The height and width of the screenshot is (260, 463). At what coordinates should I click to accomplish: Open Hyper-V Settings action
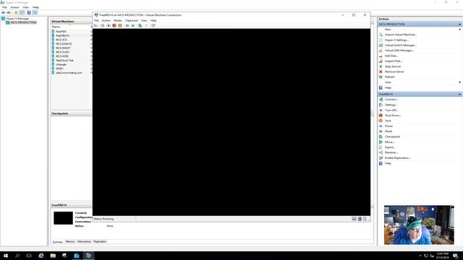click(396, 40)
